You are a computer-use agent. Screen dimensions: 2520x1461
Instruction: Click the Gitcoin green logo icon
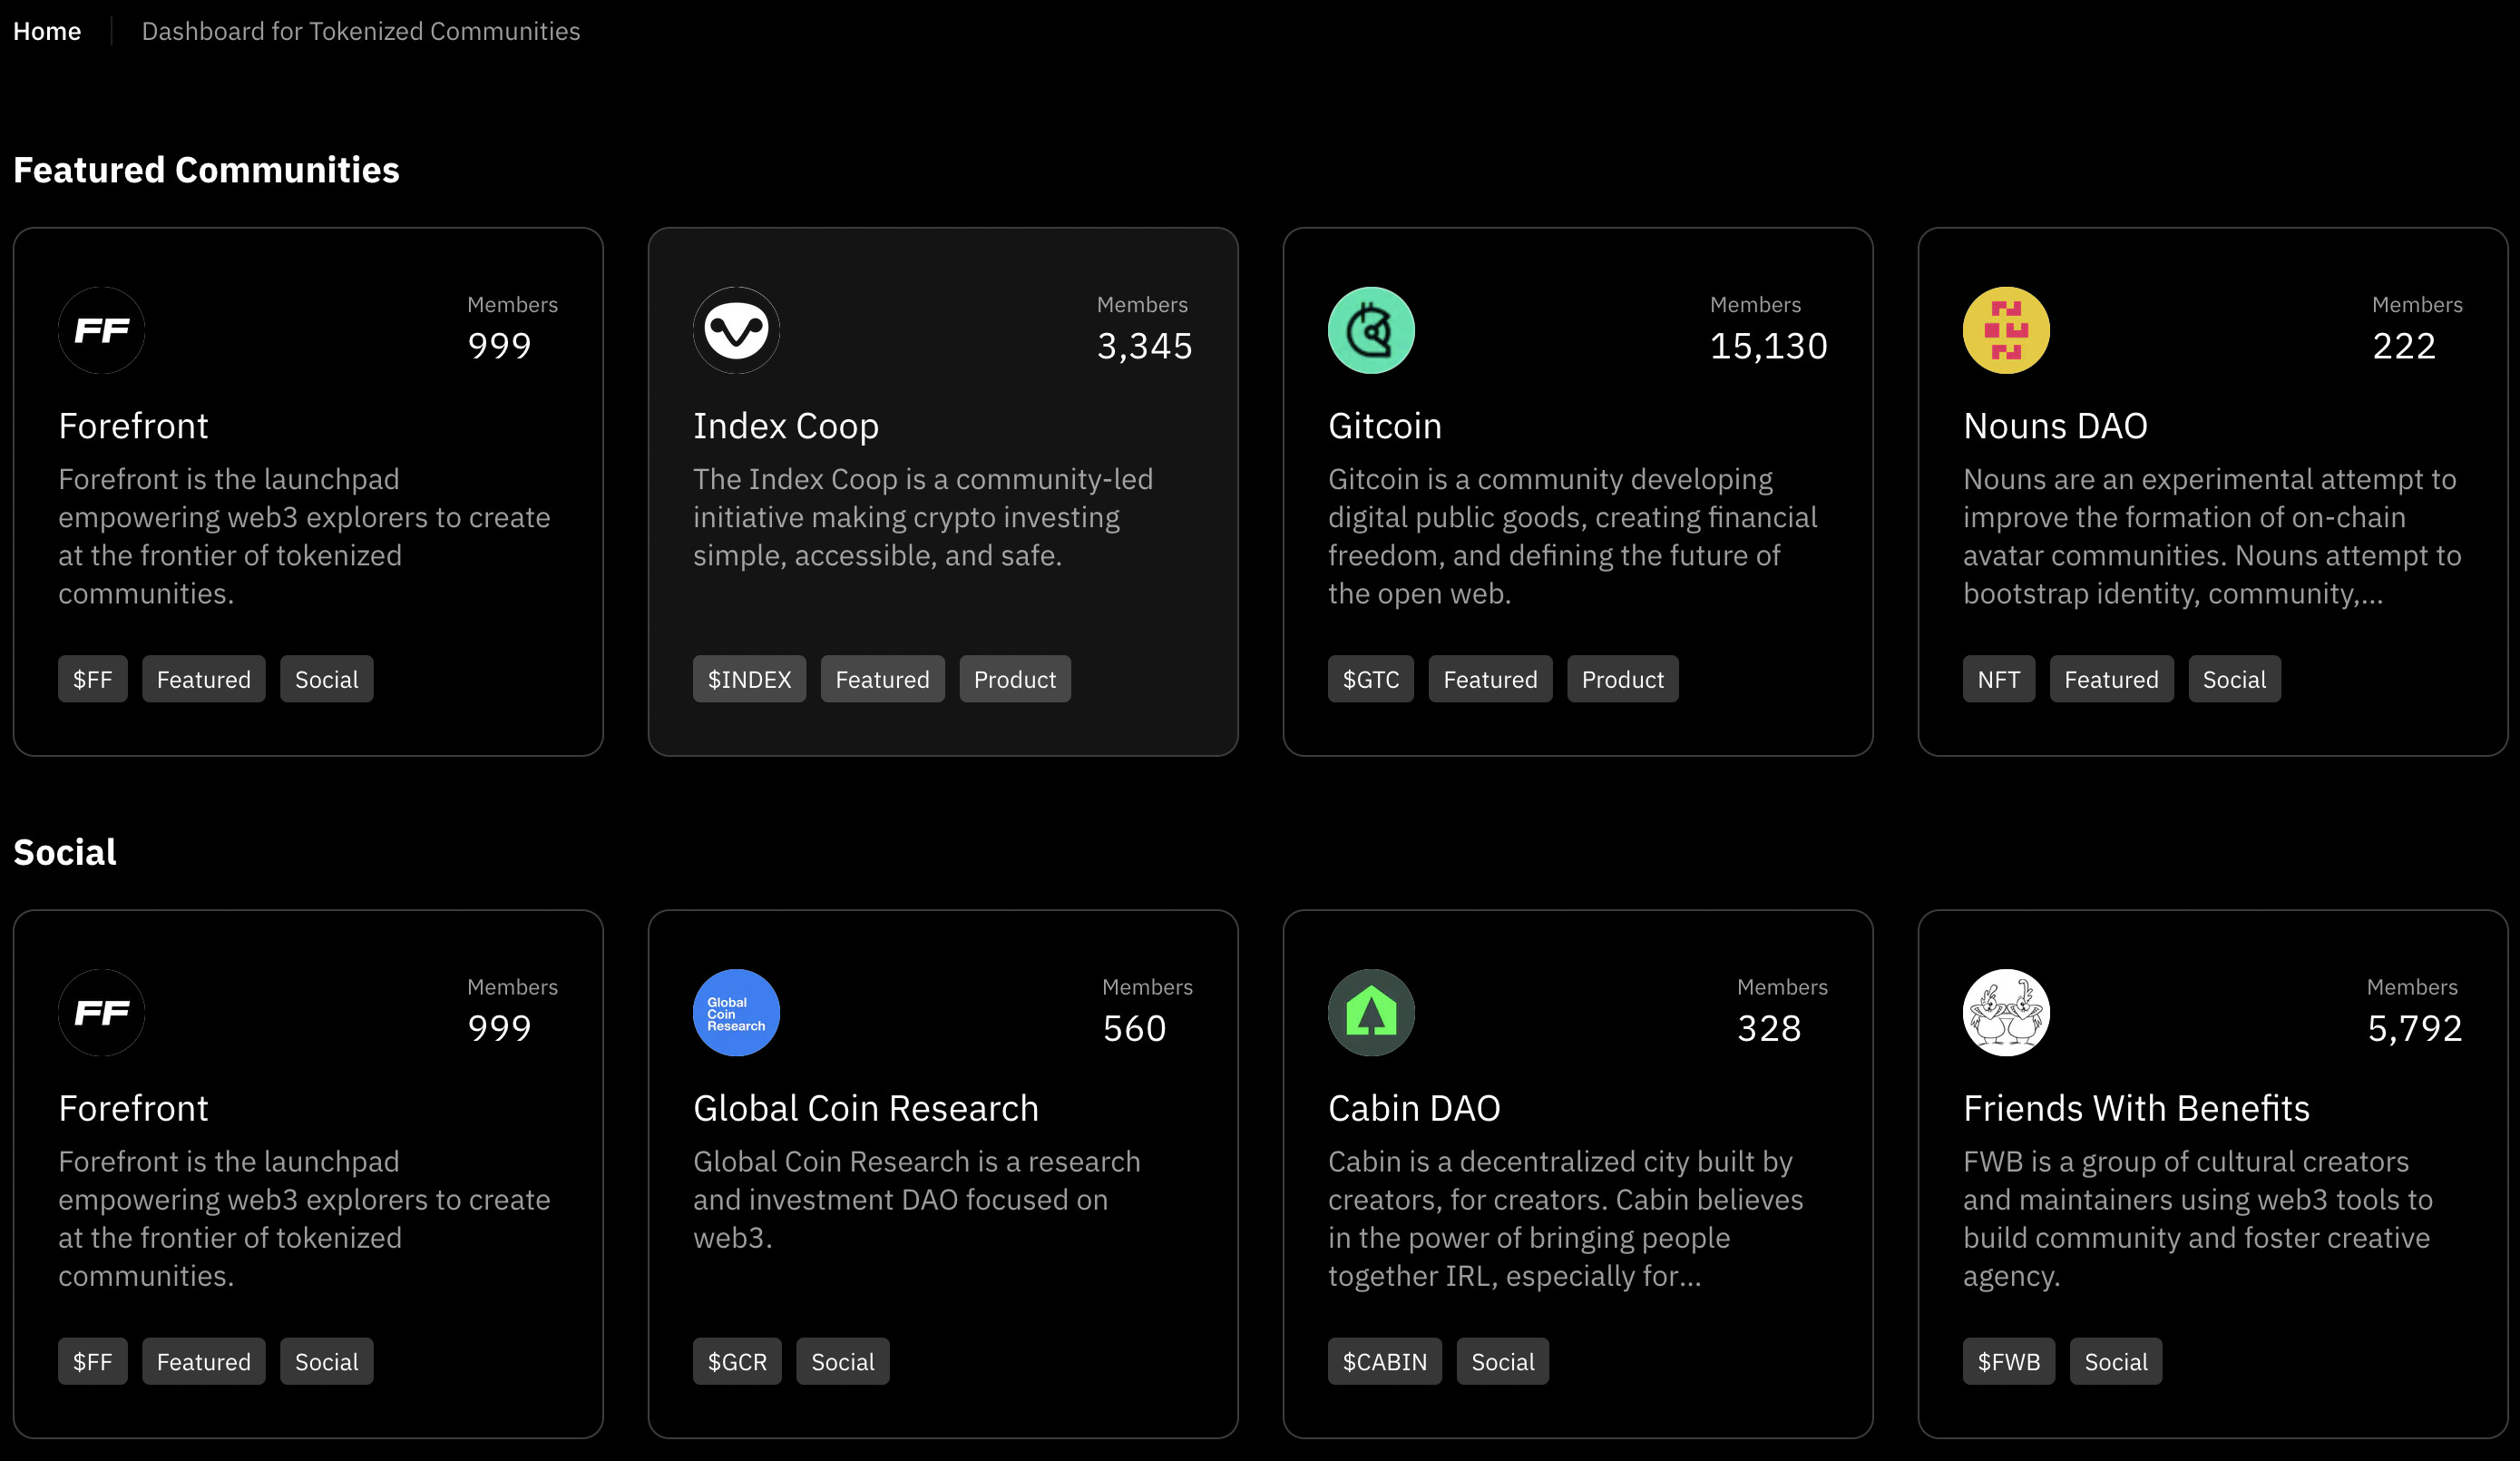point(1371,330)
